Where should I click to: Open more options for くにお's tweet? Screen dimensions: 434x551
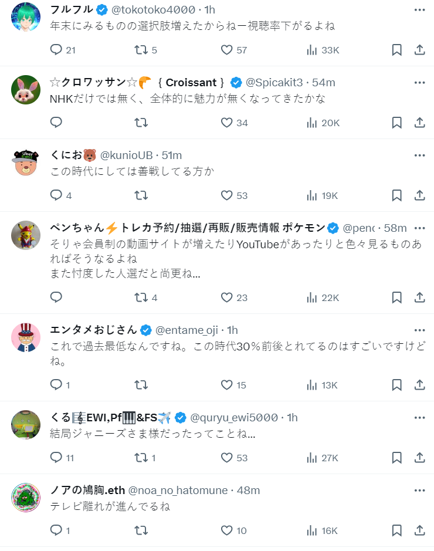(419, 156)
